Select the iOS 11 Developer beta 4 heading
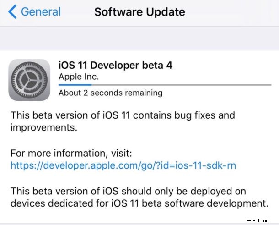This screenshot has width=279, height=225. click(115, 65)
